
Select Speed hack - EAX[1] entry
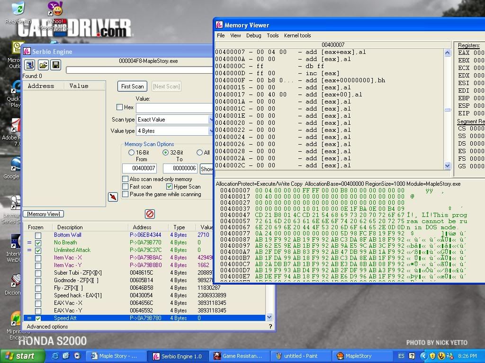coord(78,295)
